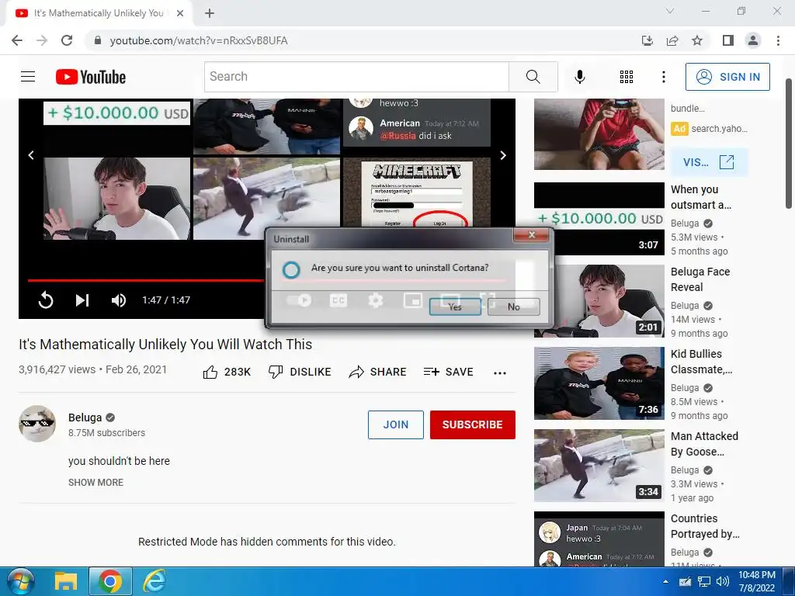Image resolution: width=795 pixels, height=596 pixels.
Task: Open more actions ellipsis below the video
Action: (x=499, y=373)
